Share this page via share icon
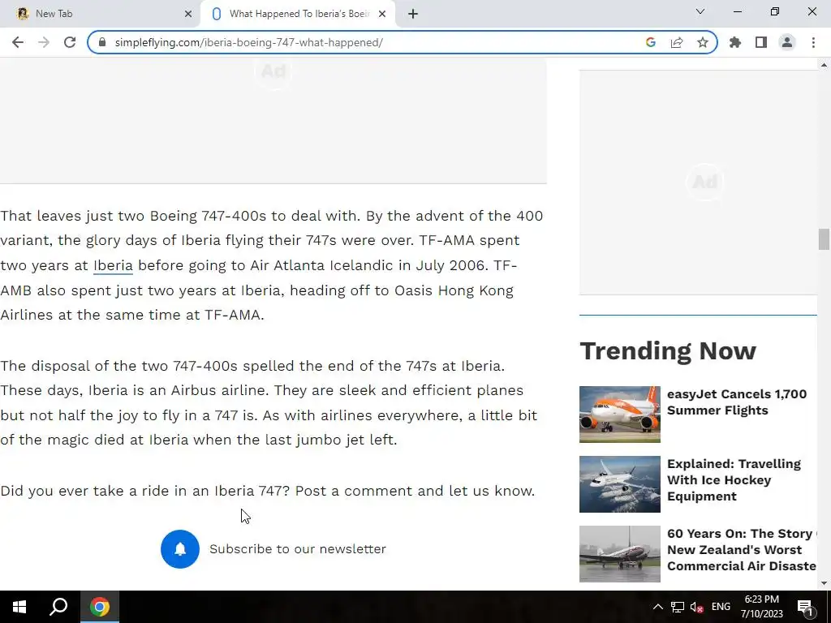 [677, 42]
